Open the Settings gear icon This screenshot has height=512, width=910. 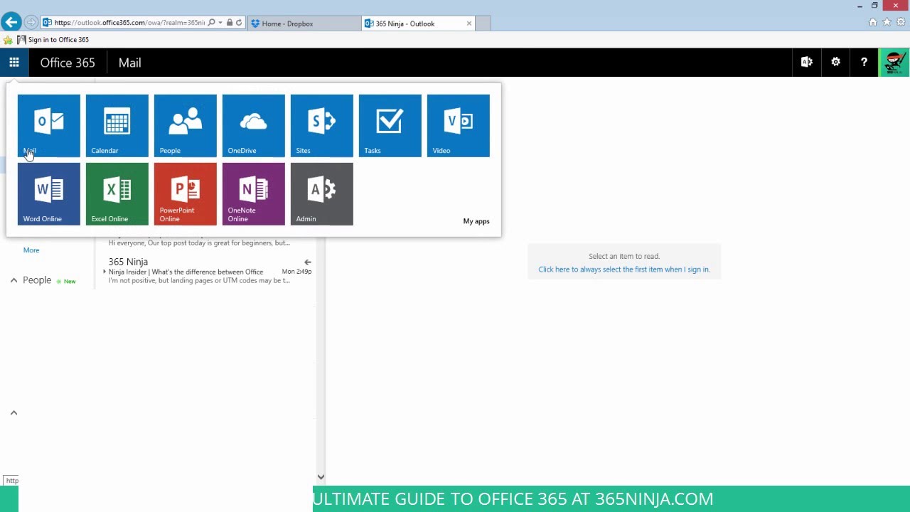coord(835,63)
